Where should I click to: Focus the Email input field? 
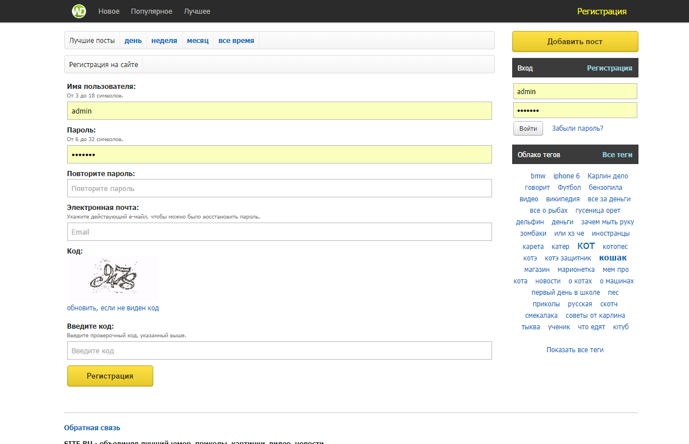pyautogui.click(x=280, y=232)
